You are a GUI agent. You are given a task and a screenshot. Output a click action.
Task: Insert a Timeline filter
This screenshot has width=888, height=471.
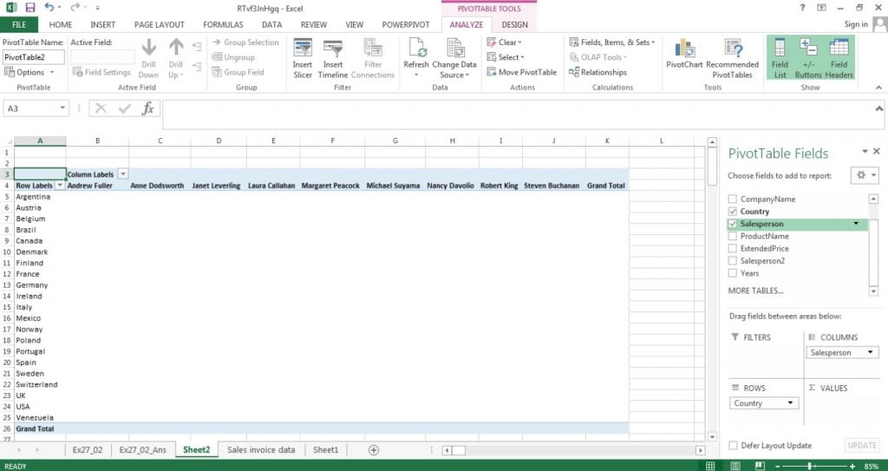pos(332,59)
